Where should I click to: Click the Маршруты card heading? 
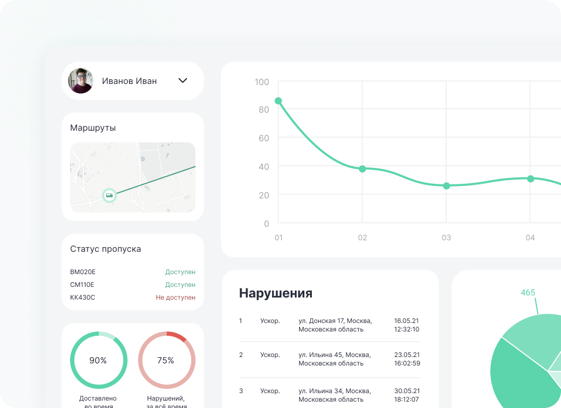click(93, 128)
